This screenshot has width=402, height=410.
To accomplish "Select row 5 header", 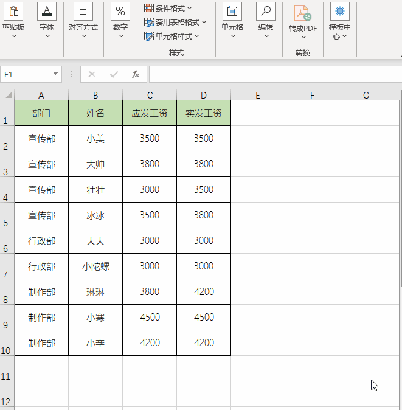I will [7, 215].
